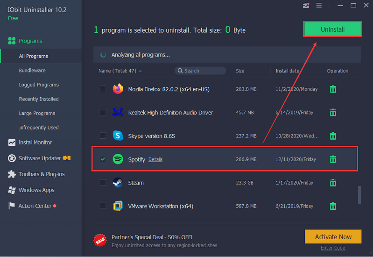Open Logged Programs

pyautogui.click(x=39, y=85)
